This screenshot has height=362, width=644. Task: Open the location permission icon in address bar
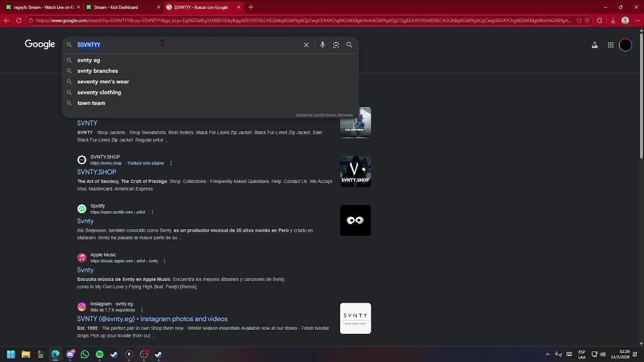tap(587, 21)
